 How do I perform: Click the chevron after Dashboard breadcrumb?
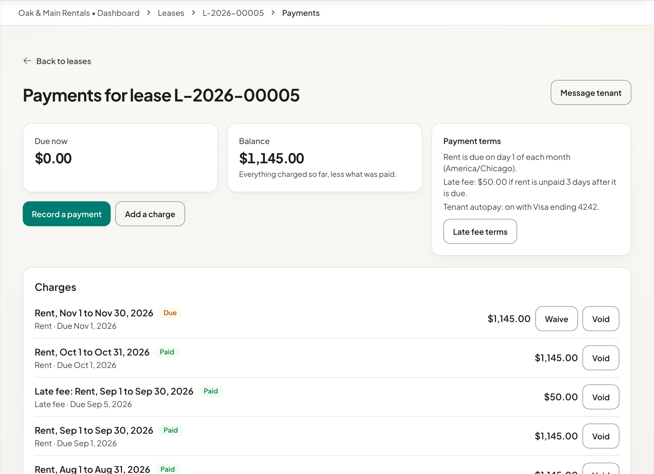tap(148, 13)
